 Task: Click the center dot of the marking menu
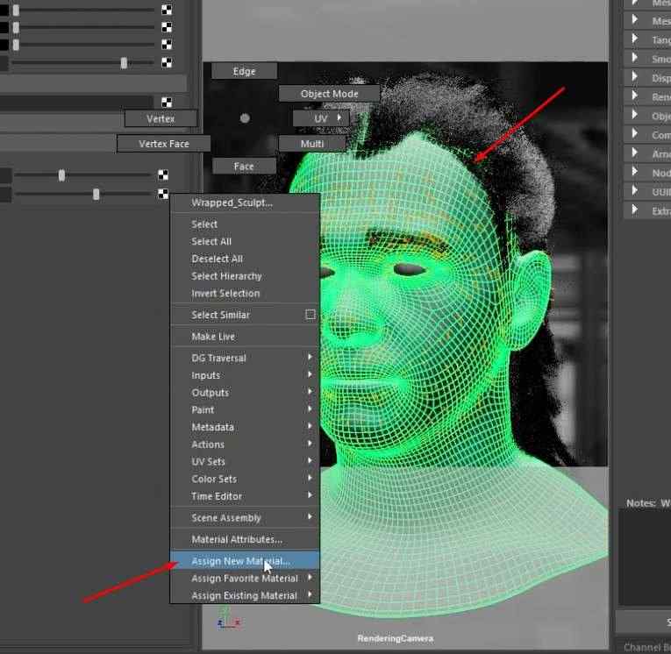tap(245, 118)
